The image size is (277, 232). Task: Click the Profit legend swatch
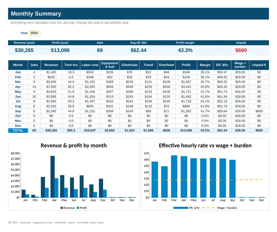click(78, 208)
